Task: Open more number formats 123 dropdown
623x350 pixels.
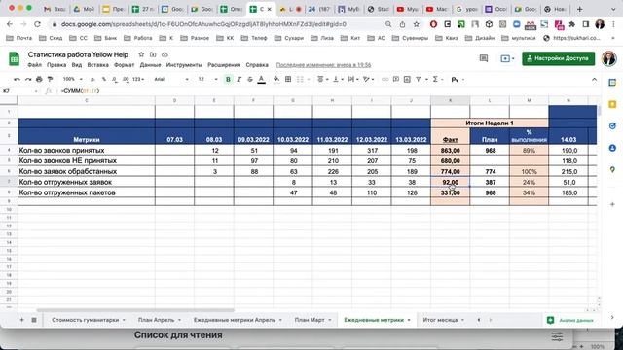Action: tap(138, 80)
